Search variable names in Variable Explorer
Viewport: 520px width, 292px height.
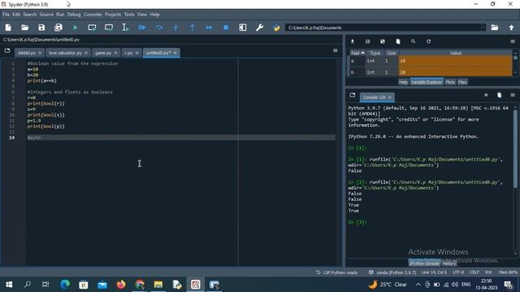(414, 41)
